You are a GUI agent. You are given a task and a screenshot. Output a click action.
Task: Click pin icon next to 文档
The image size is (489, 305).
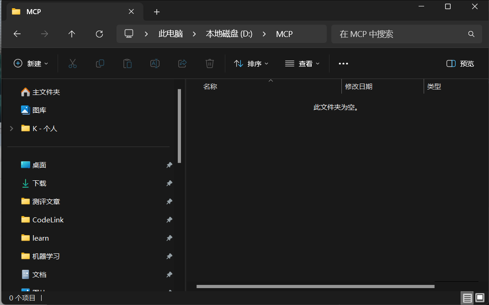pos(170,274)
